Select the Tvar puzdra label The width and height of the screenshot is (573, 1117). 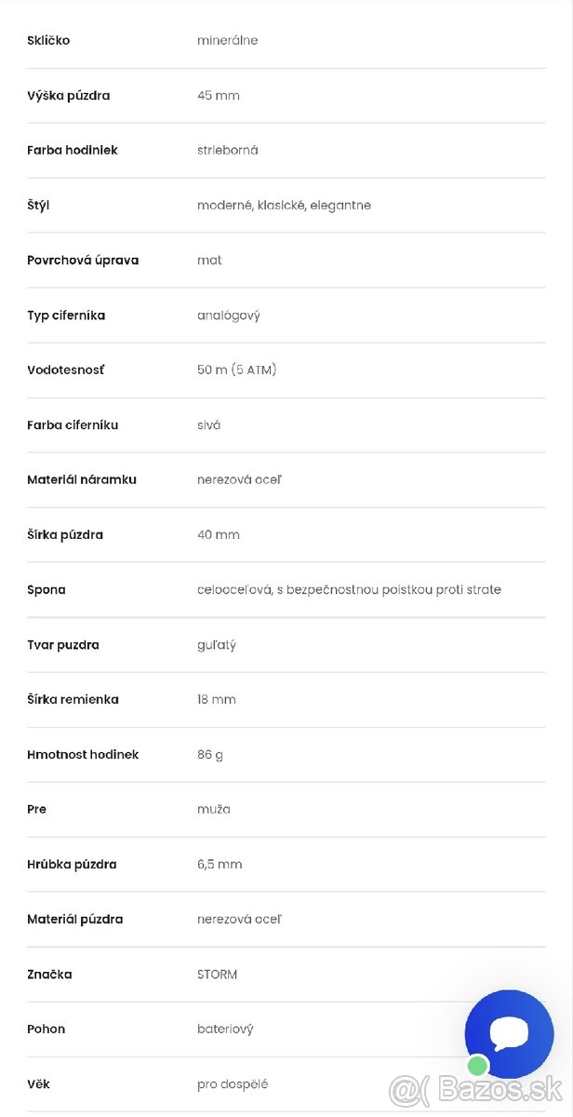[x=63, y=645]
